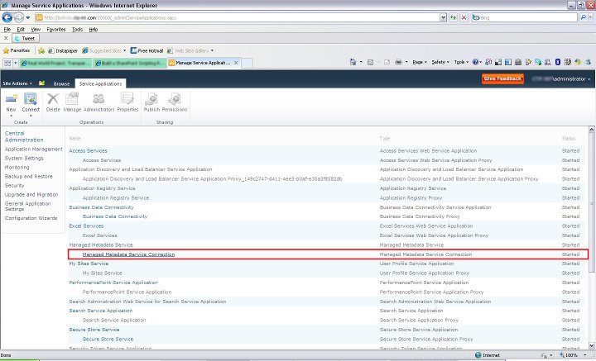Image resolution: width=596 pixels, height=361 pixels.
Task: Open the Instapaper favorites link
Action: coord(63,50)
